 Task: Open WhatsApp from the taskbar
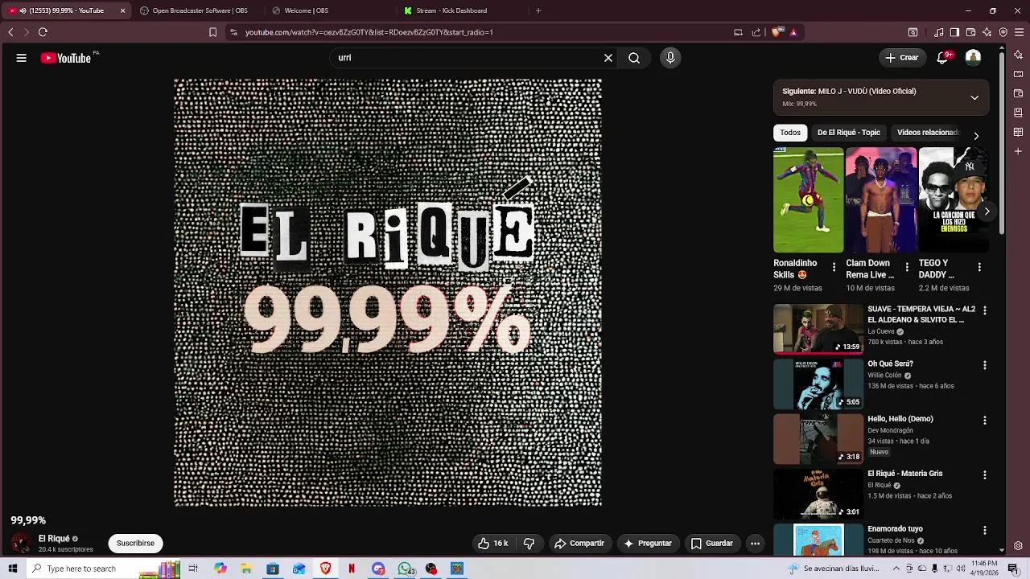[x=405, y=569]
